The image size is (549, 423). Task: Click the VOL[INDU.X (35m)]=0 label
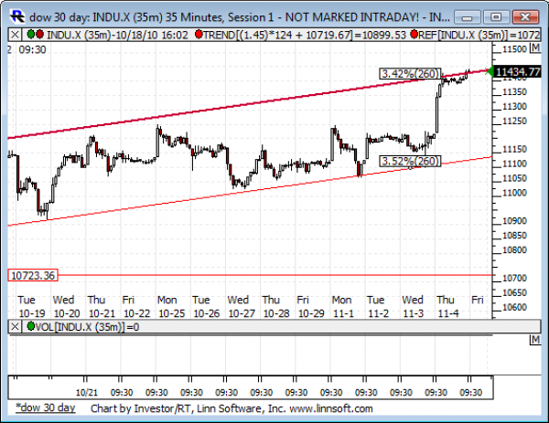pos(87,327)
